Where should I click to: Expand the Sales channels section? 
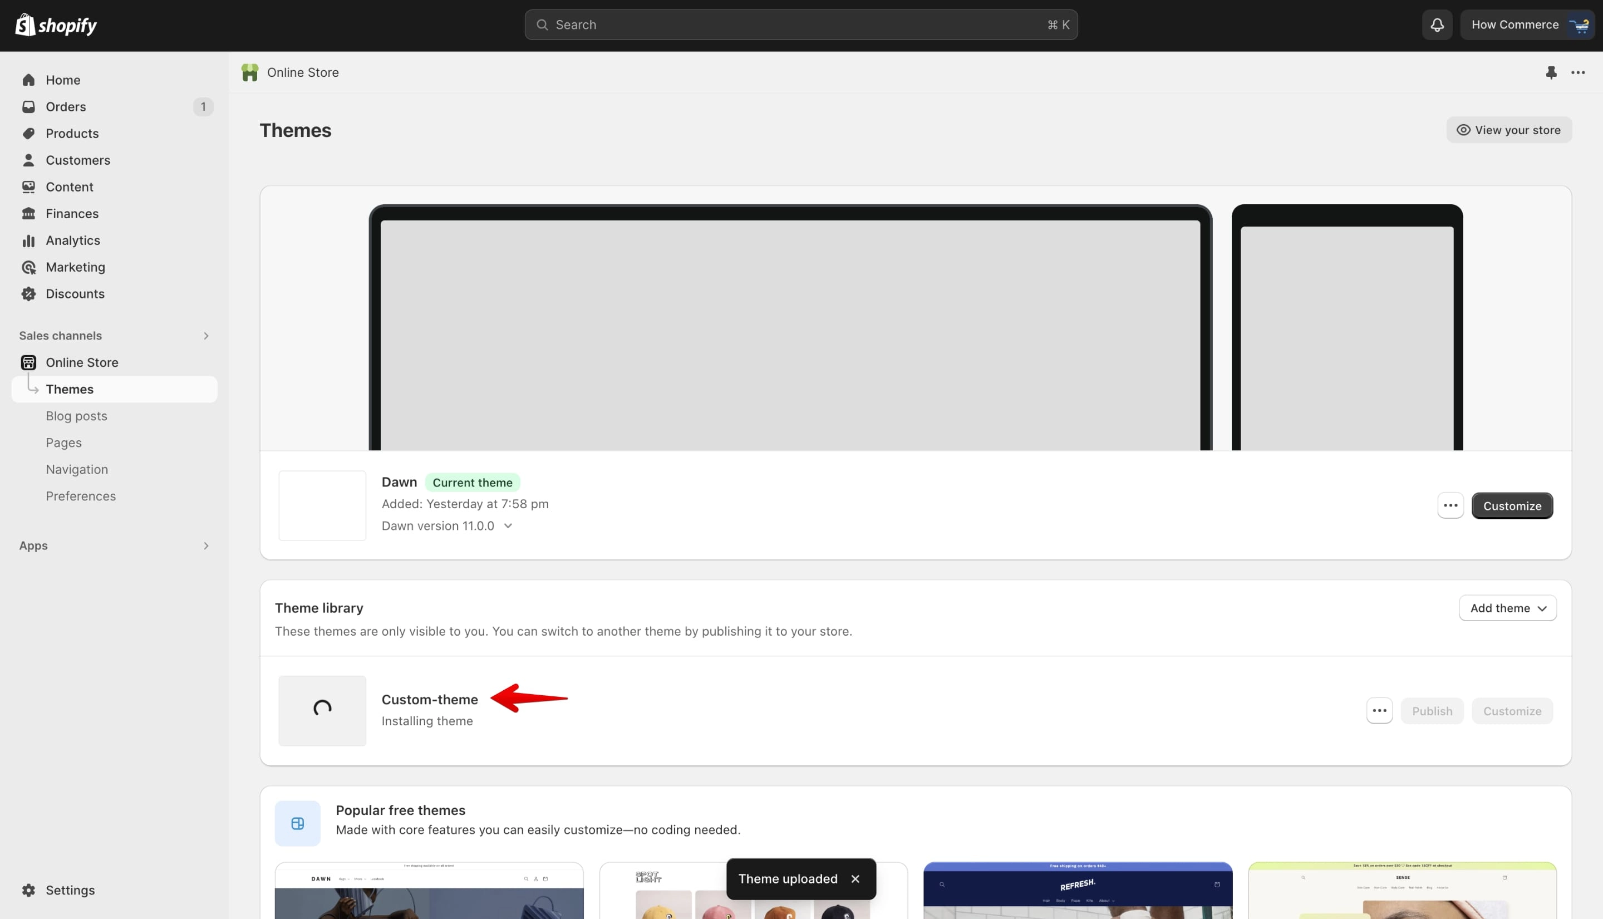(206, 336)
